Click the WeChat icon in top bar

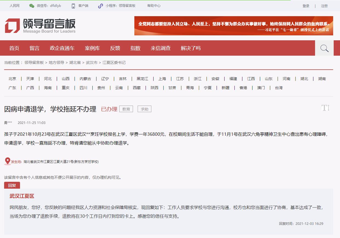(x=32, y=6)
